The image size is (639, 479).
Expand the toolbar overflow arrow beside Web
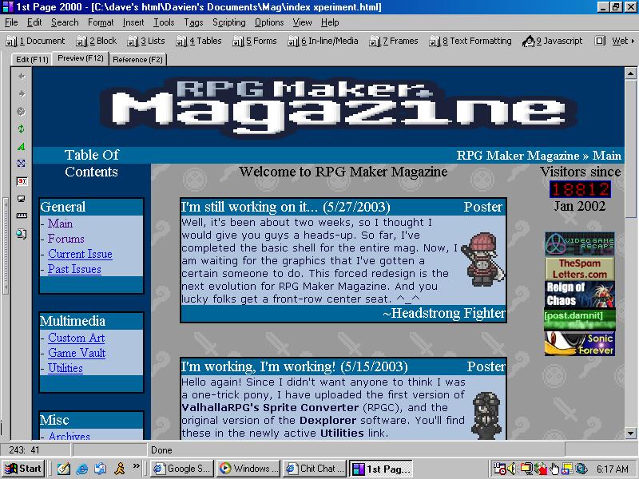[x=633, y=41]
